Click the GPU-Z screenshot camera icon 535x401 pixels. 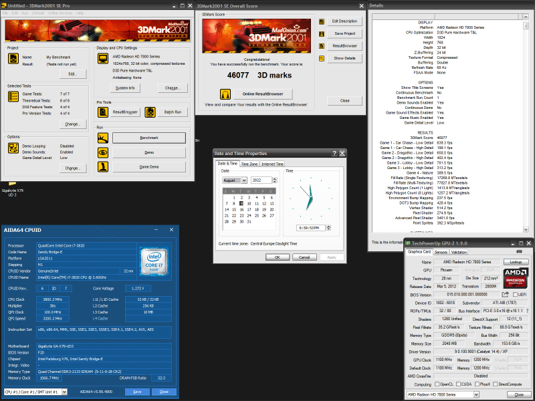click(519, 252)
